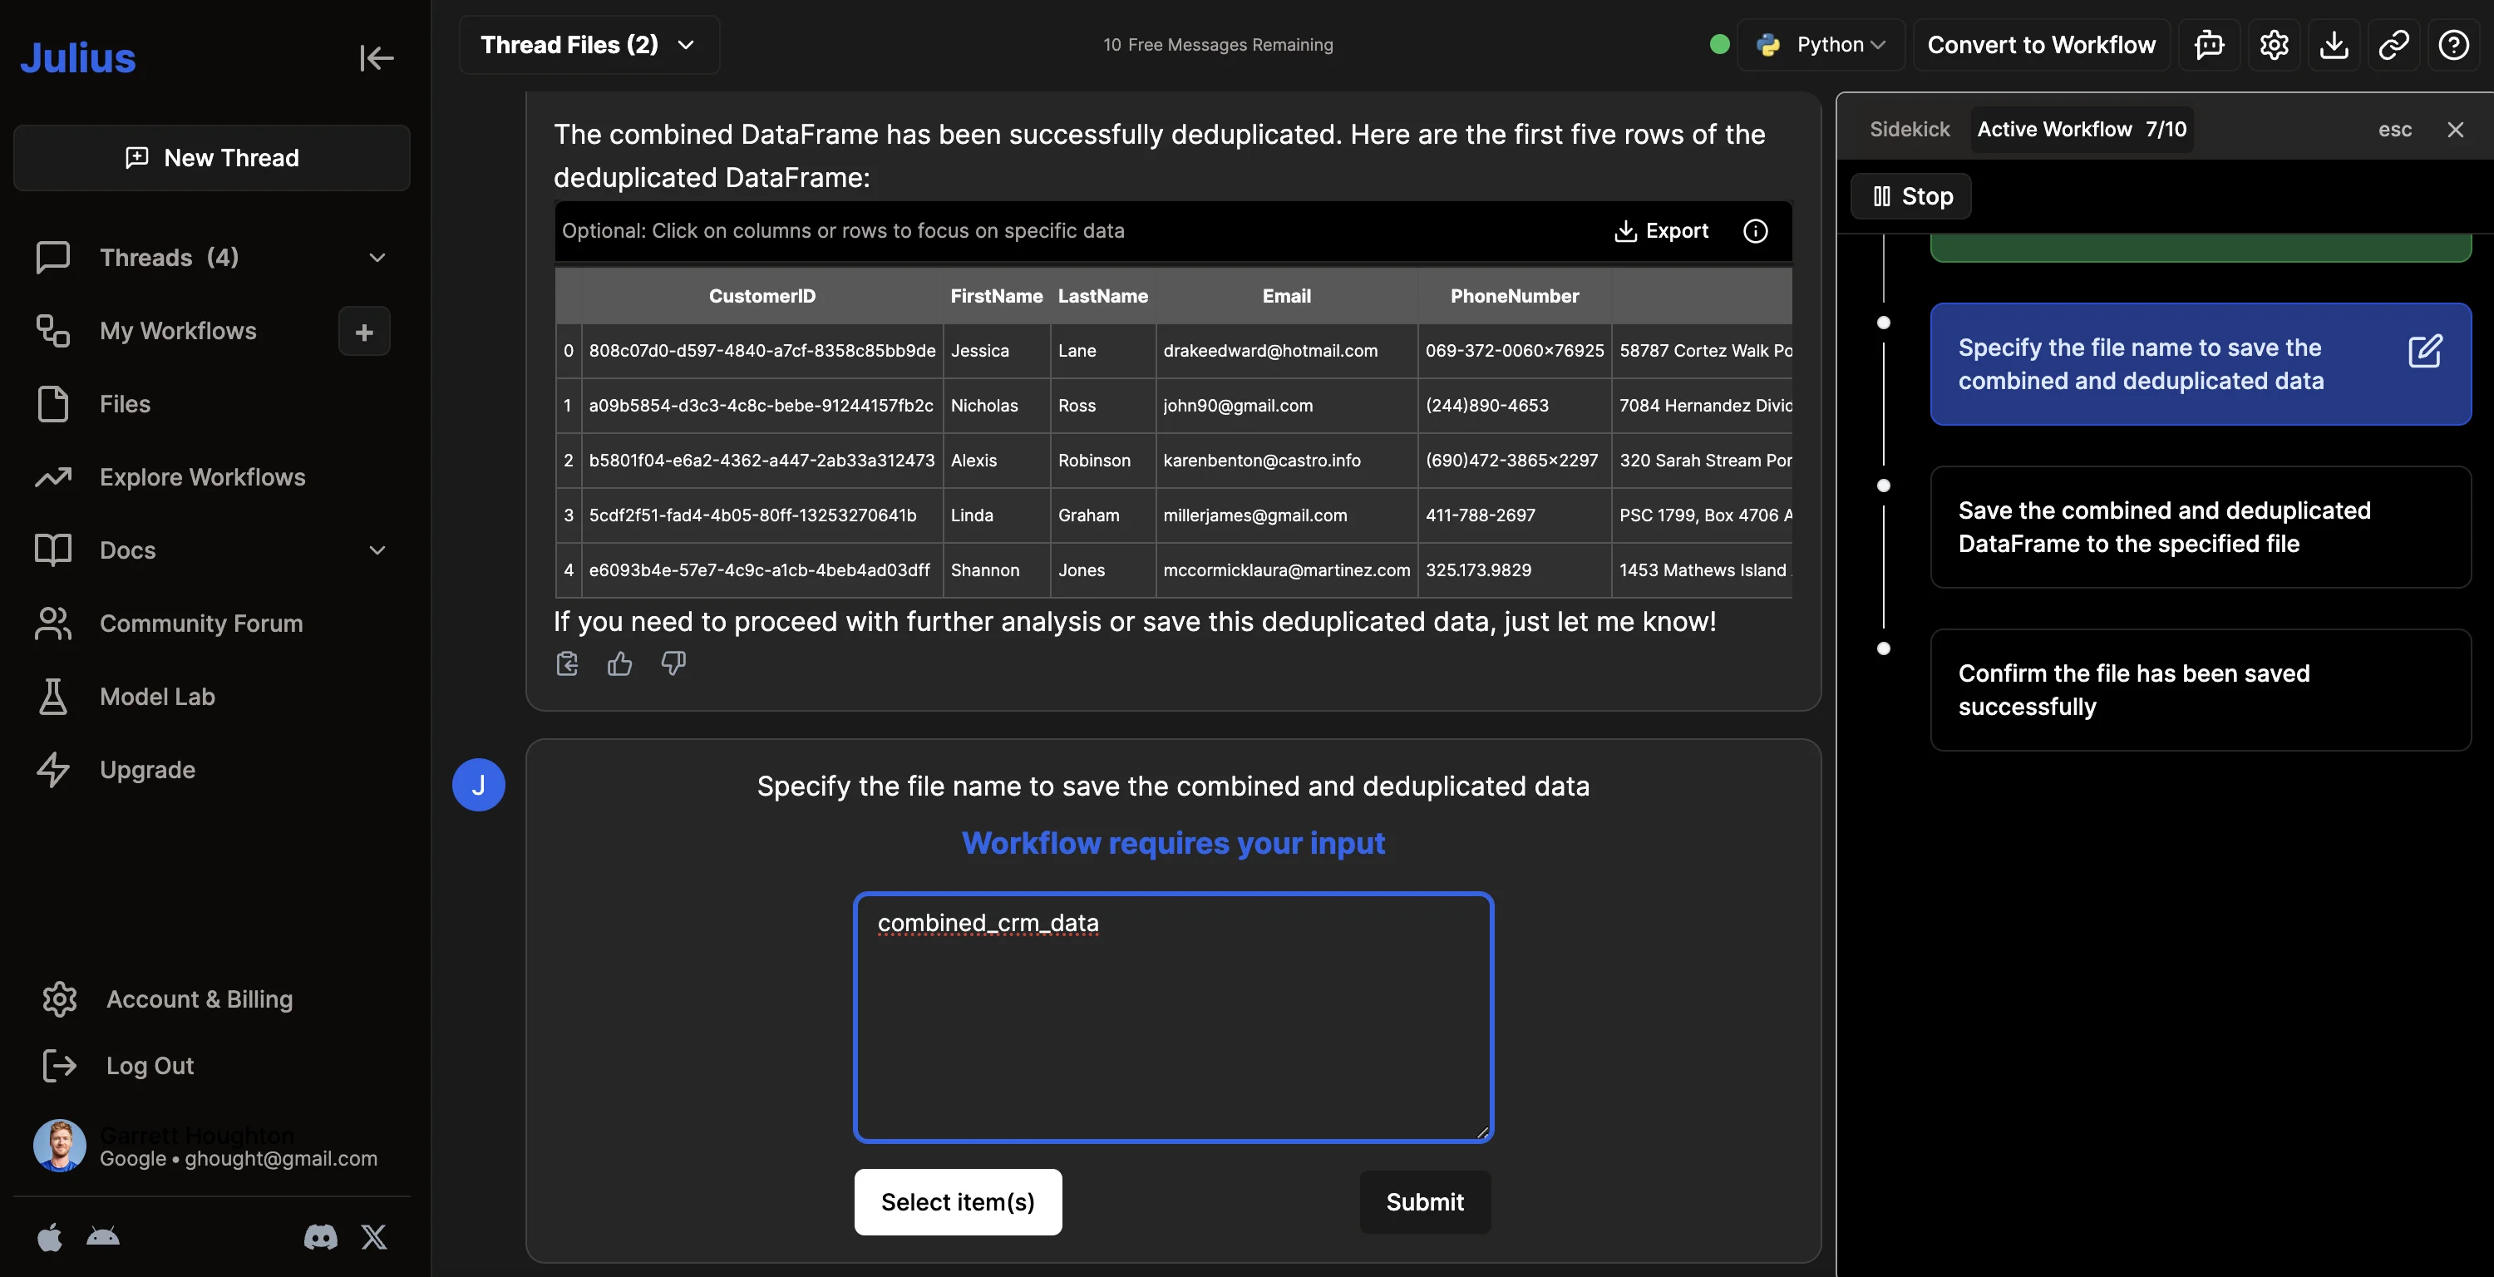Image resolution: width=2494 pixels, height=1277 pixels.
Task: Click the copy link icon in the top bar
Action: (x=2393, y=45)
